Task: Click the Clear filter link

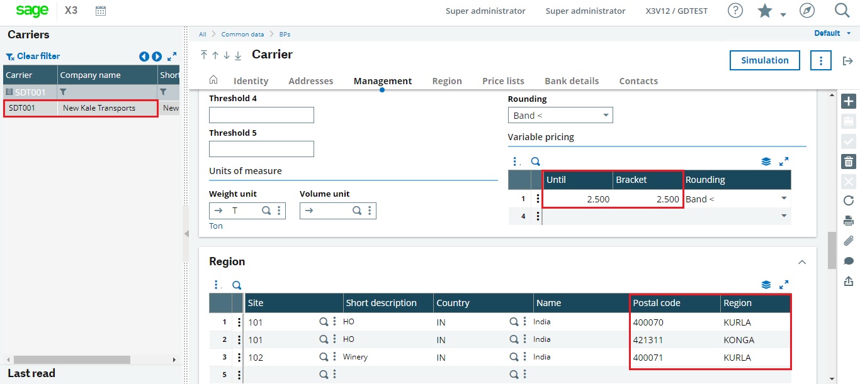Action: click(x=32, y=56)
